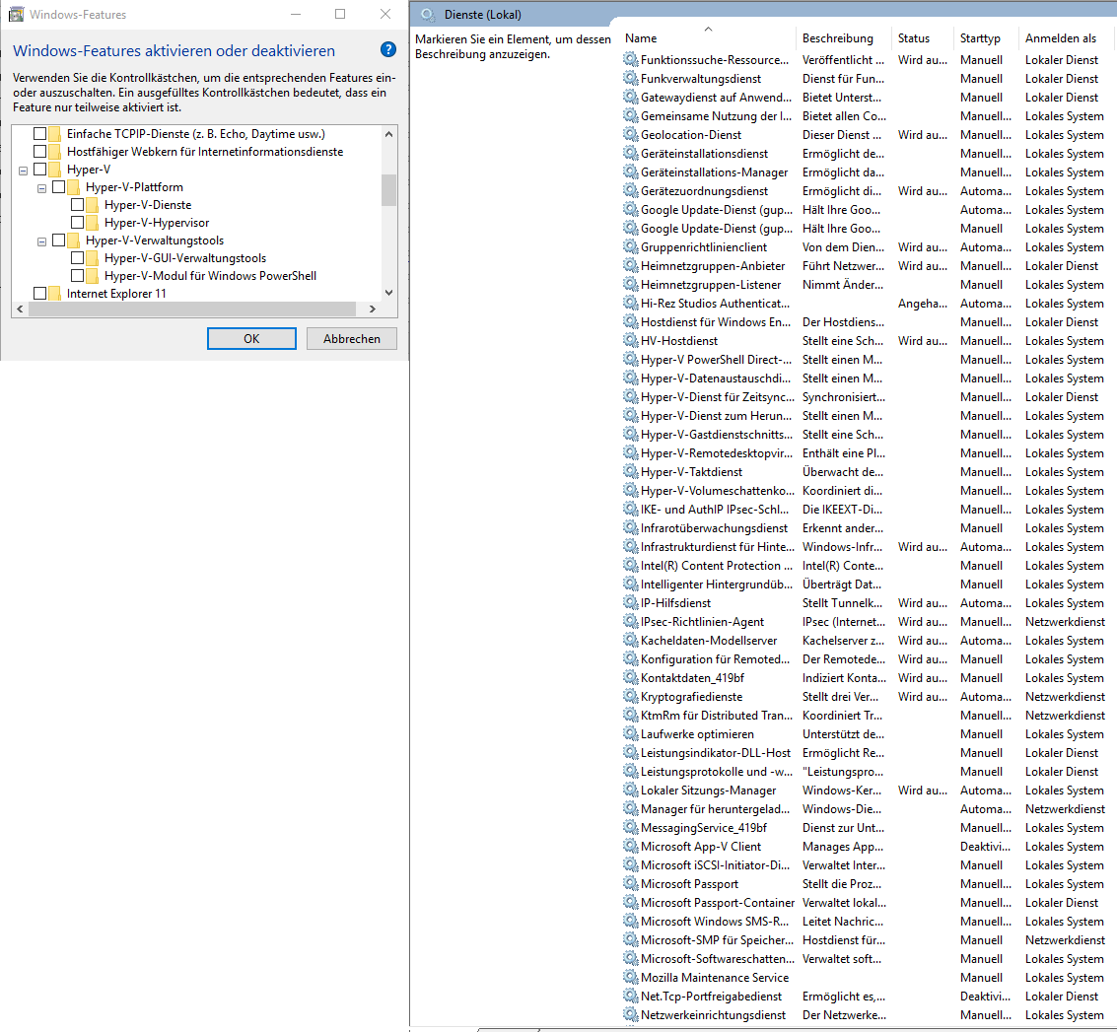
Task: Sort services by Status column header
Action: 922,37
